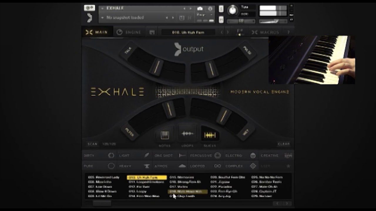The image size is (376, 211).
Task: Click the CLEAR tags button
Action: [284, 144]
